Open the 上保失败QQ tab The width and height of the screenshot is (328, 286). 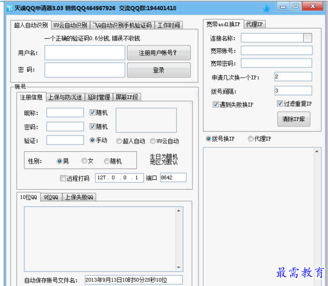pyautogui.click(x=79, y=197)
